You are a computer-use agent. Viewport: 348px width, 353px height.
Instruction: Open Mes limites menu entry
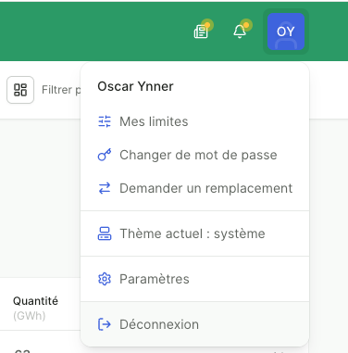click(x=194, y=121)
